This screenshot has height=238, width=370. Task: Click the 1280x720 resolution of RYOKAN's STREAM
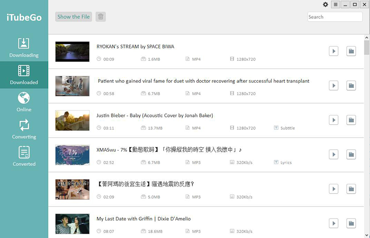click(x=243, y=59)
